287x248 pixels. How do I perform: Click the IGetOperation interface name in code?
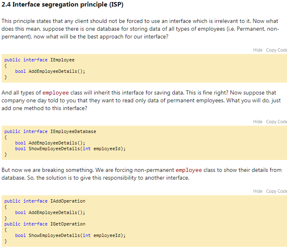coord(68,224)
